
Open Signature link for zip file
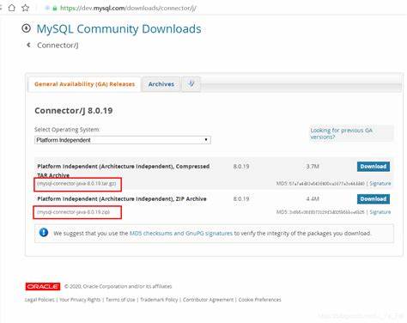[380, 212]
